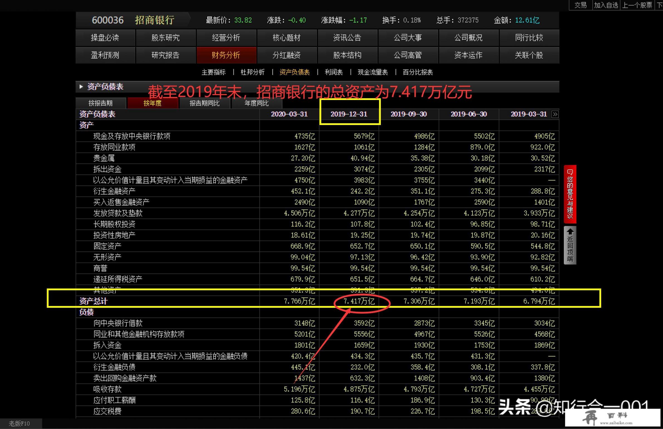Open the 研究报告 tab
The height and width of the screenshot is (429, 663).
[166, 55]
